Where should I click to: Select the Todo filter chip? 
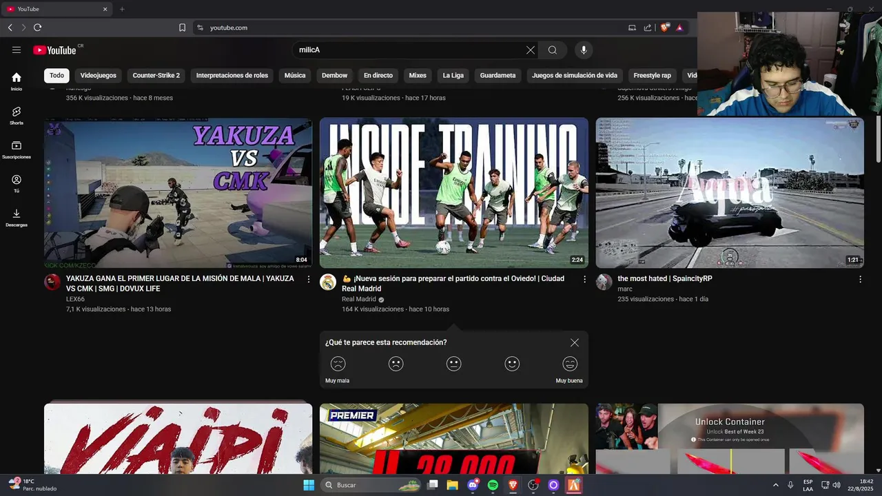coord(57,76)
